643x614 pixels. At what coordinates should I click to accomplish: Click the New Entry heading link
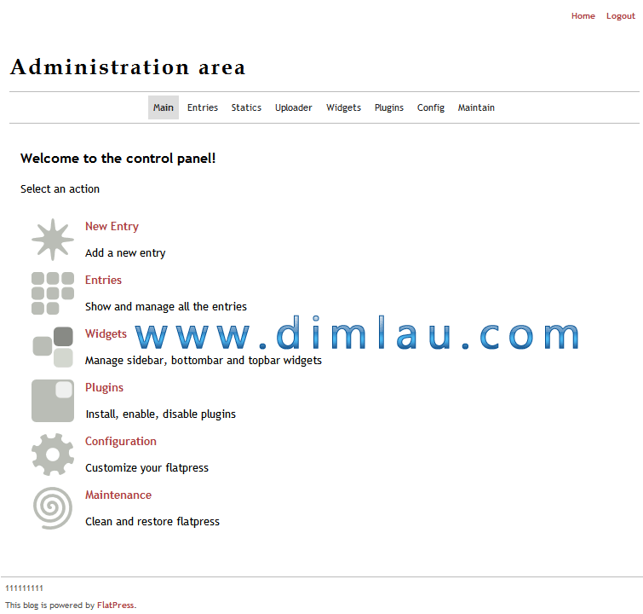coord(112,227)
